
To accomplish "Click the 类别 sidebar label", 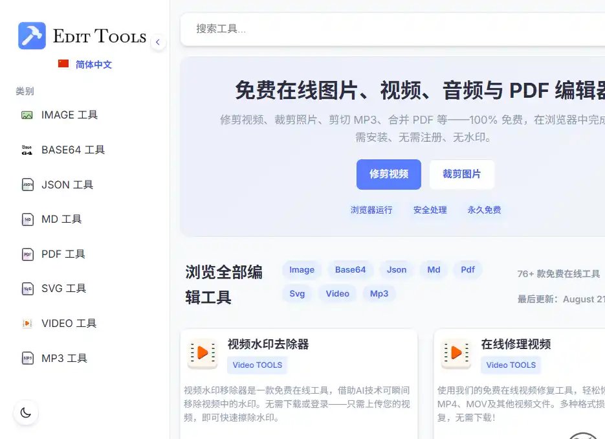I will [x=25, y=91].
